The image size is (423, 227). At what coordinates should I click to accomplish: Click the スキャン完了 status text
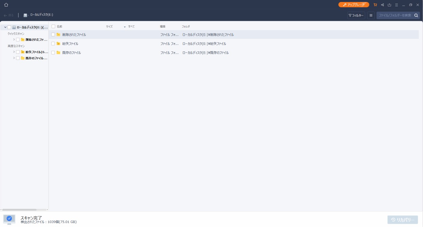coord(31,218)
